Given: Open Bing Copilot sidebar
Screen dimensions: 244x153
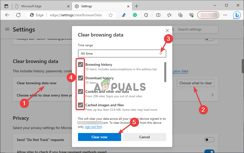Looking at the screenshot, I should click(237, 15).
